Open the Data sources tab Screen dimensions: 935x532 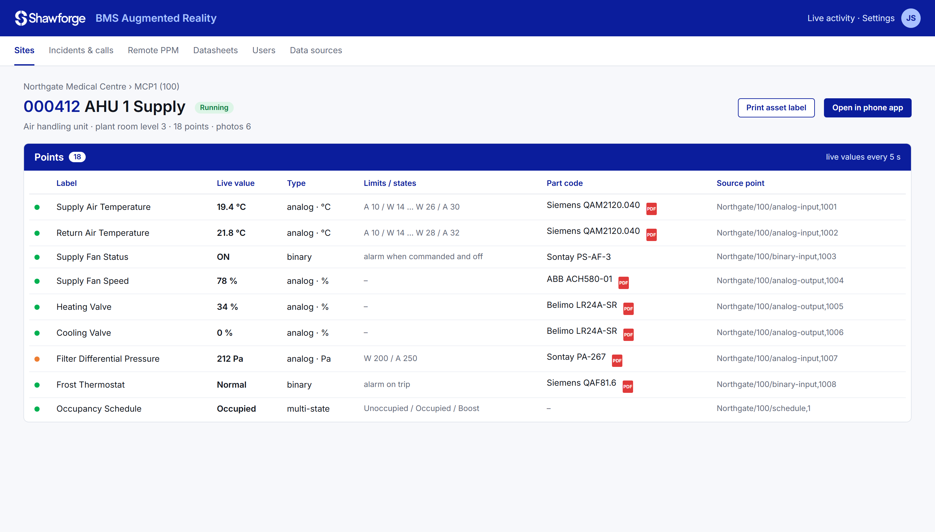point(316,50)
